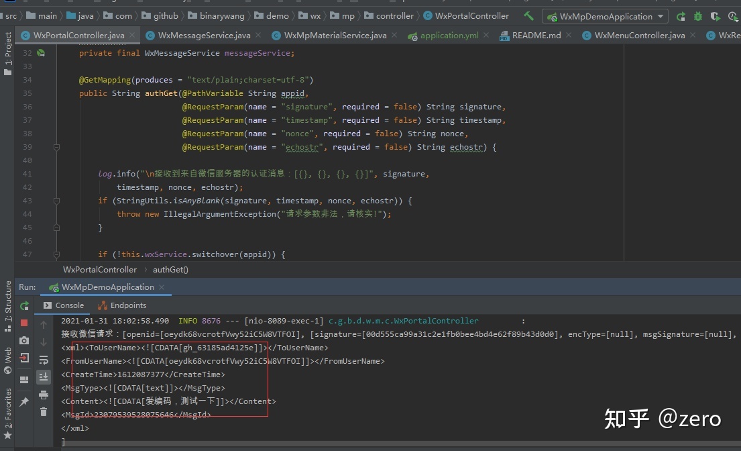Image resolution: width=741 pixels, height=451 pixels.
Task: Click line number 44 in gutter
Action: pyautogui.click(x=27, y=214)
